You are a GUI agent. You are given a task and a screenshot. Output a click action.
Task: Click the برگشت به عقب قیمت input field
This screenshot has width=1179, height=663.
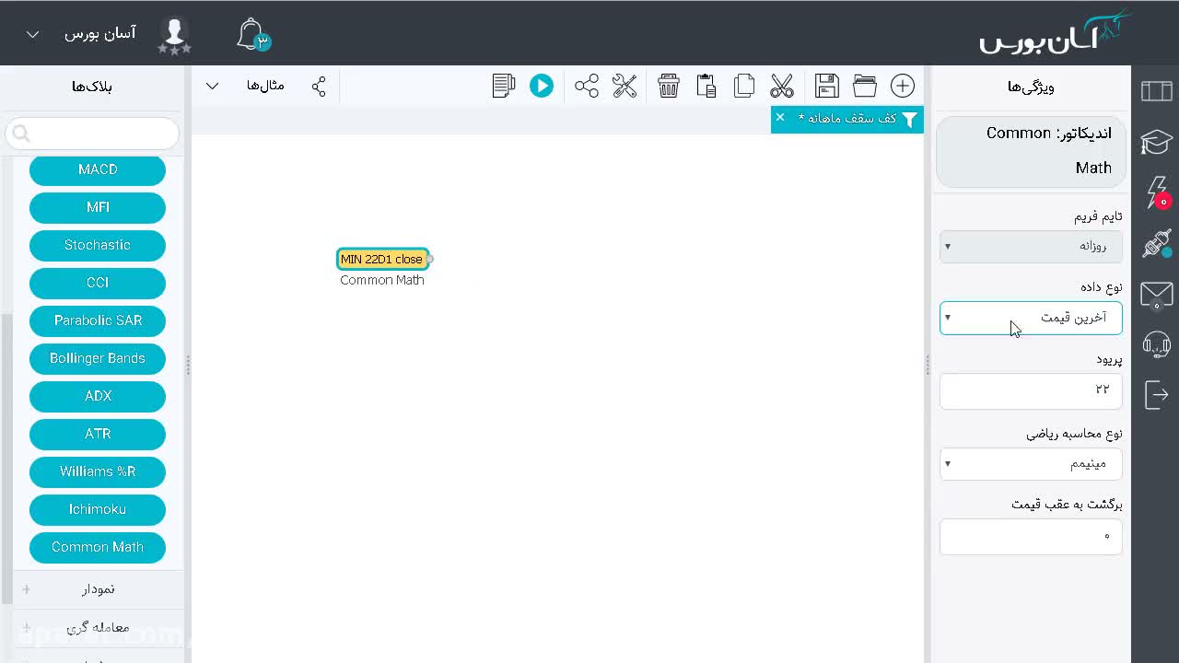(1031, 536)
